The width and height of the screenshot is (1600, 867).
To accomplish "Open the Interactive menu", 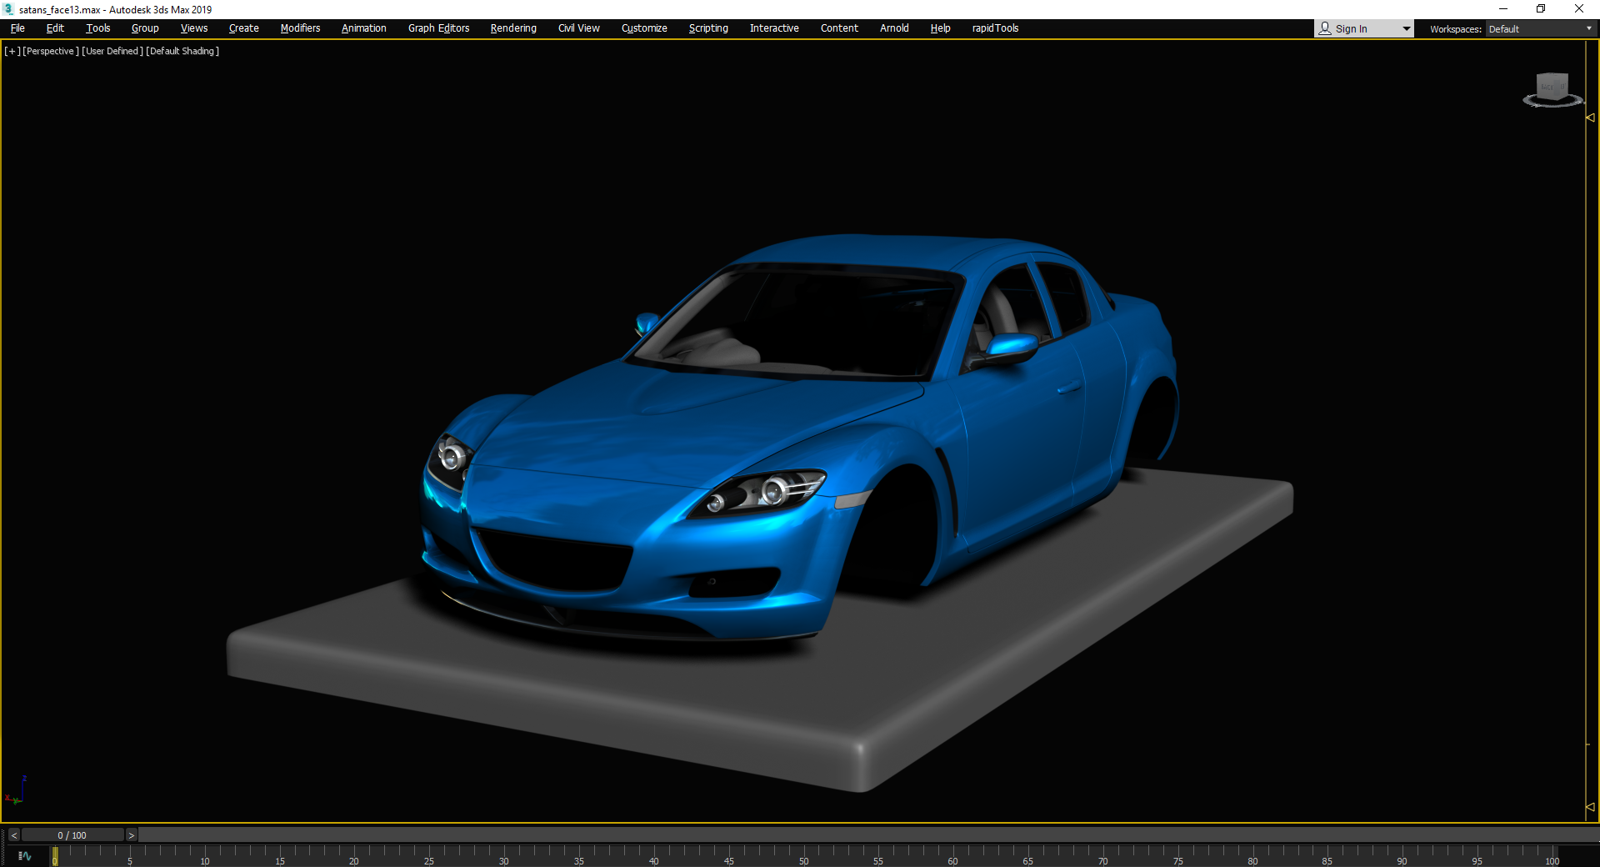I will tap(774, 28).
